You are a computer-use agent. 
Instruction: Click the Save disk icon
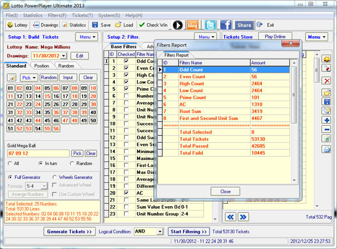95,25
